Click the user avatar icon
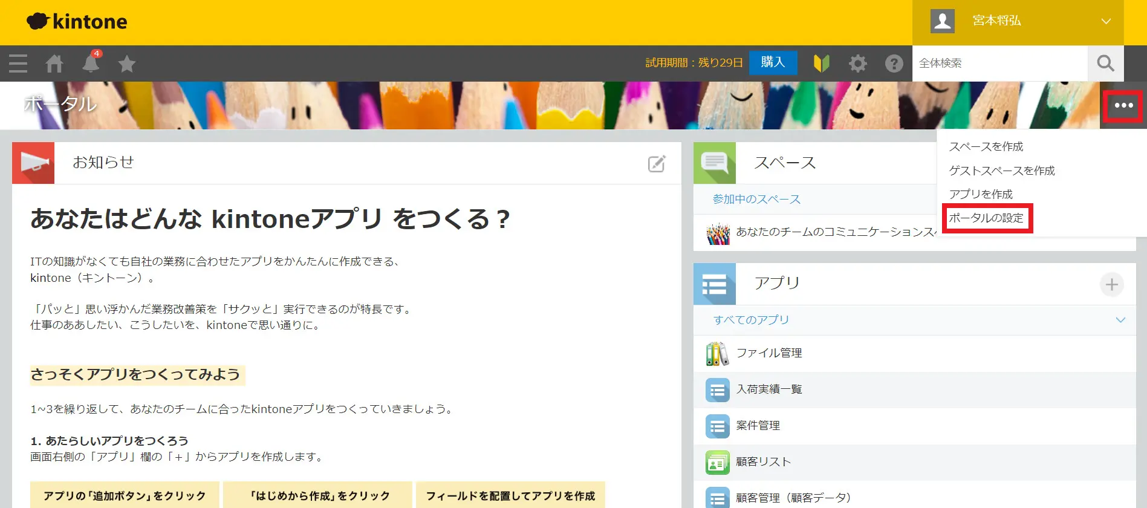Viewport: 1147px width, 508px height. pyautogui.click(x=942, y=21)
